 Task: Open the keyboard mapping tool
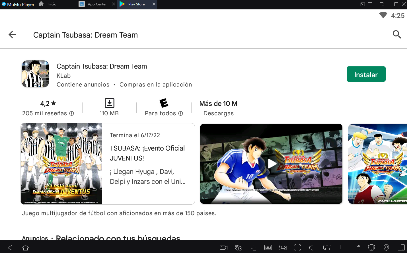[x=268, y=248]
